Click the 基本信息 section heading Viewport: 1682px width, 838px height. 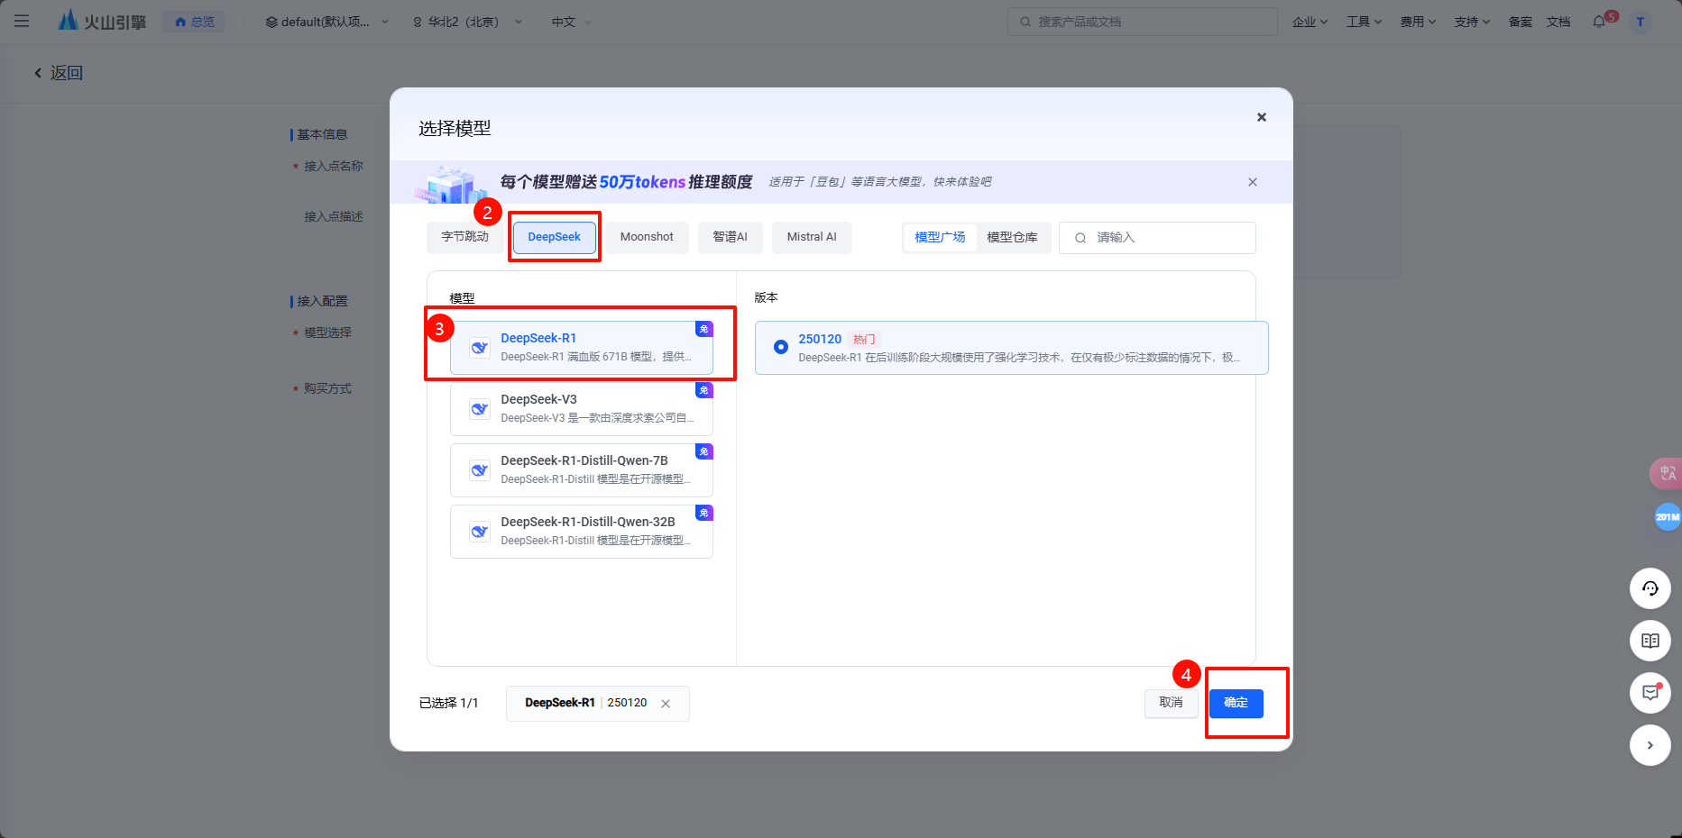click(321, 134)
